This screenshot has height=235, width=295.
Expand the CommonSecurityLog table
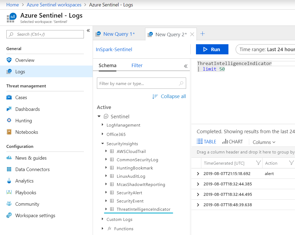pos(106,159)
